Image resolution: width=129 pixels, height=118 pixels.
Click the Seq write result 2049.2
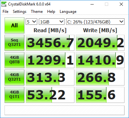pyautogui.click(x=100, y=43)
